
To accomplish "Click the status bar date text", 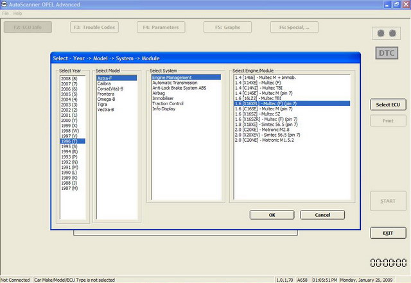I will [x=366, y=280].
